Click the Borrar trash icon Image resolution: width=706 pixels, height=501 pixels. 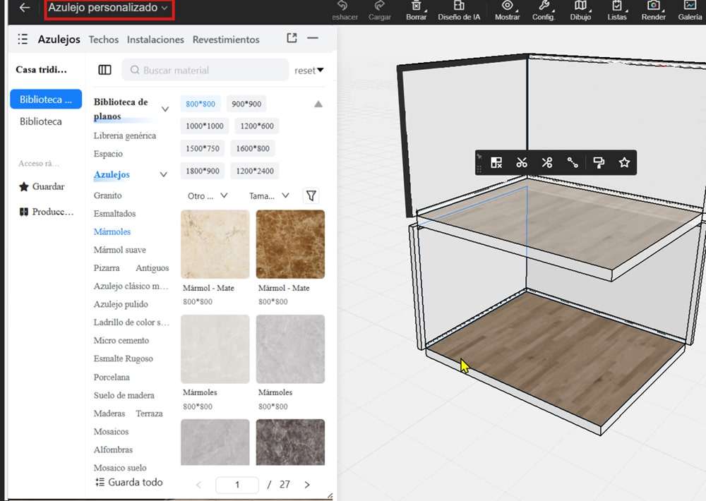pos(416,10)
